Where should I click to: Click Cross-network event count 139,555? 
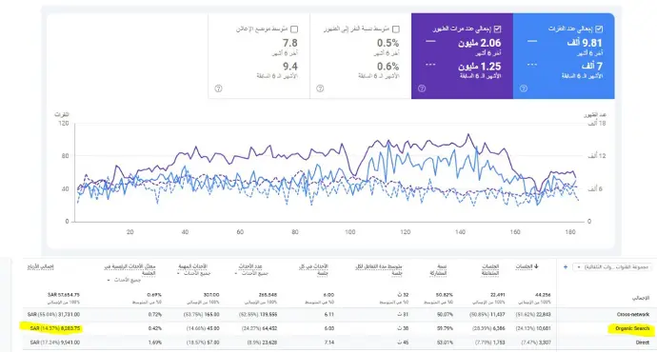click(268, 314)
